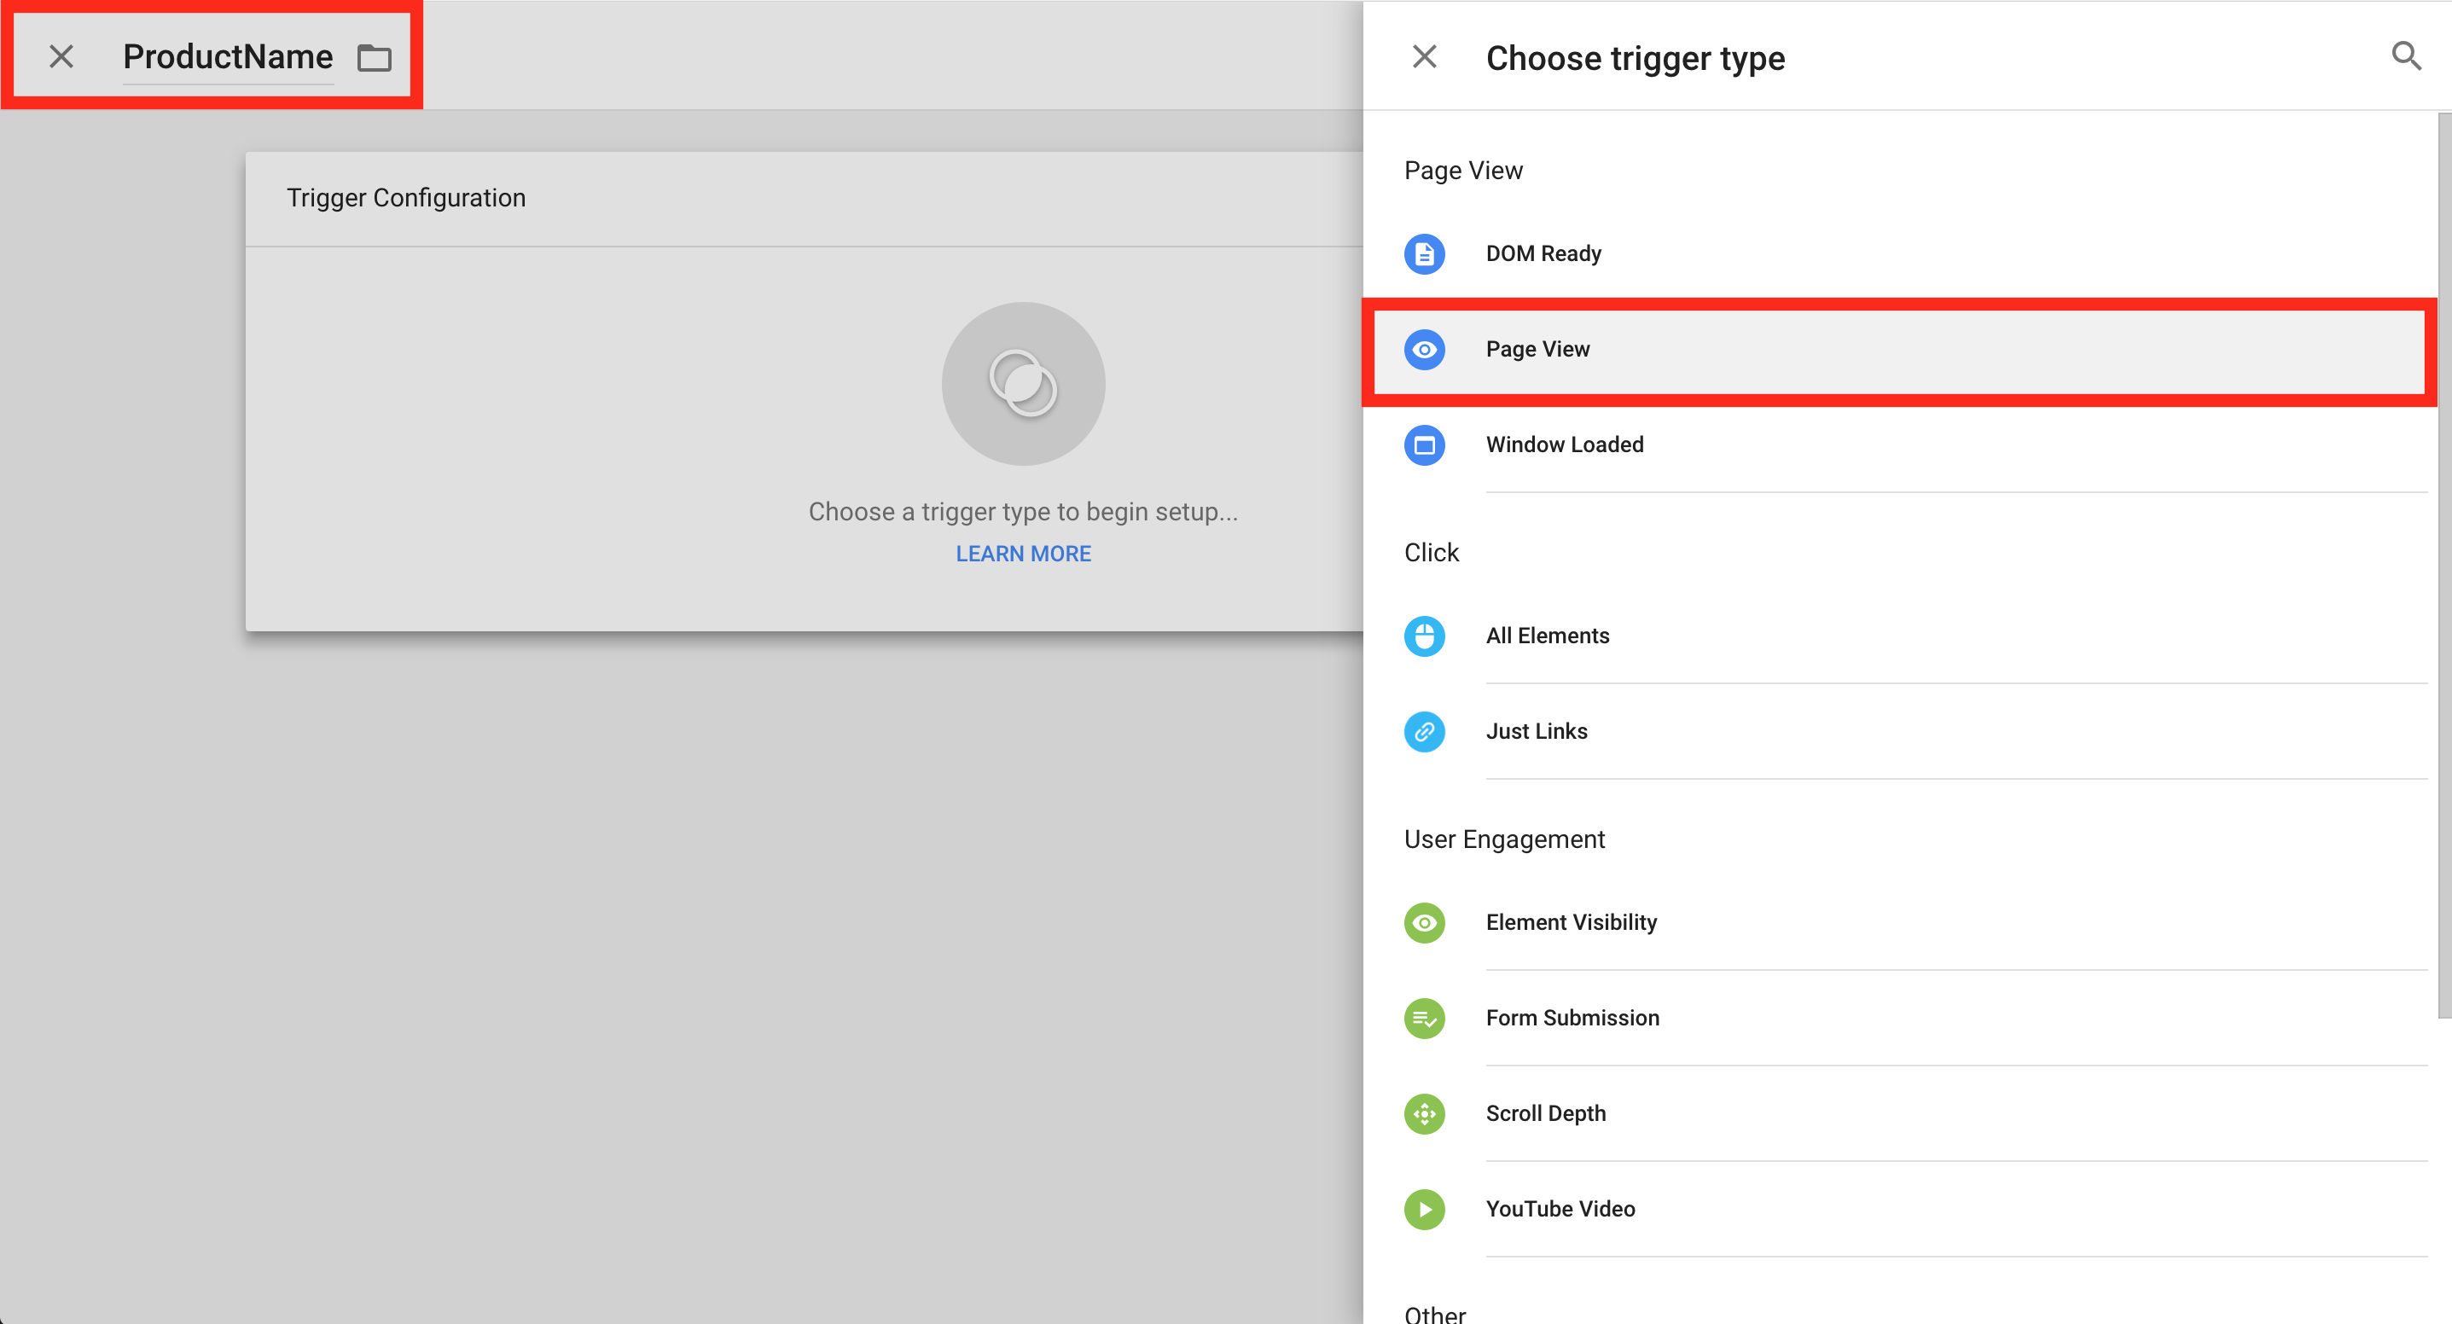The width and height of the screenshot is (2452, 1324).
Task: Choose the Page View trigger type
Action: (x=1899, y=349)
